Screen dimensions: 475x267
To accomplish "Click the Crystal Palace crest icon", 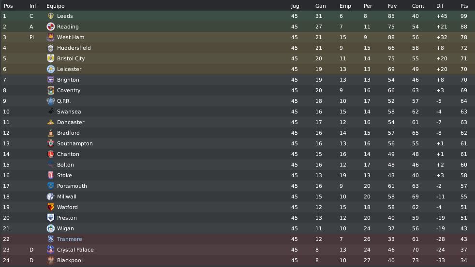I will point(51,250).
